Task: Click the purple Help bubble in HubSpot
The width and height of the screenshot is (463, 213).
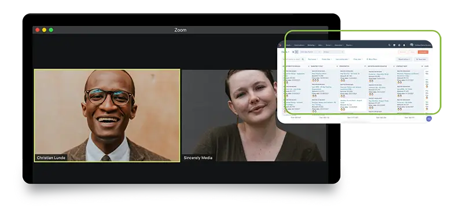Action: 429,118
